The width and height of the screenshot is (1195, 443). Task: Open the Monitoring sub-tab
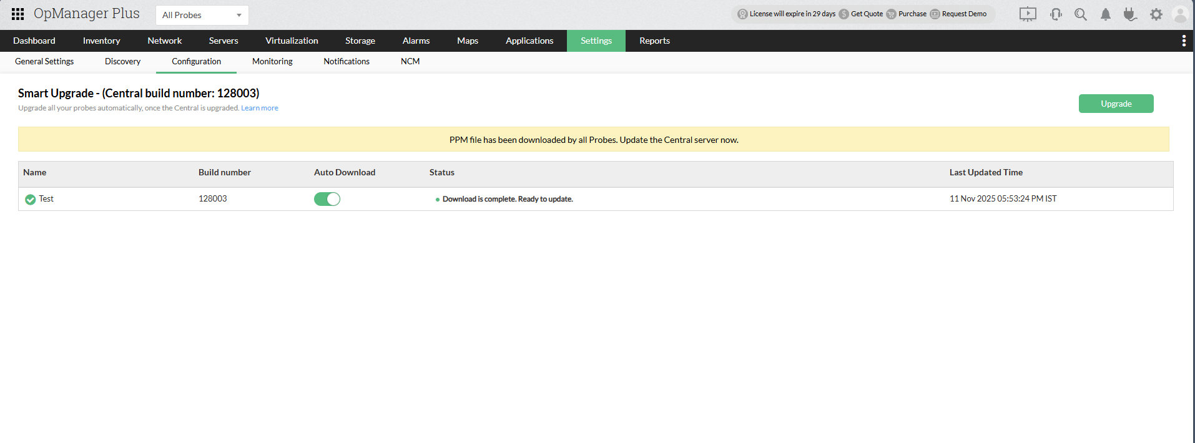click(272, 61)
